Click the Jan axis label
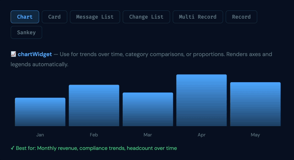294x160 pixels. coord(40,135)
